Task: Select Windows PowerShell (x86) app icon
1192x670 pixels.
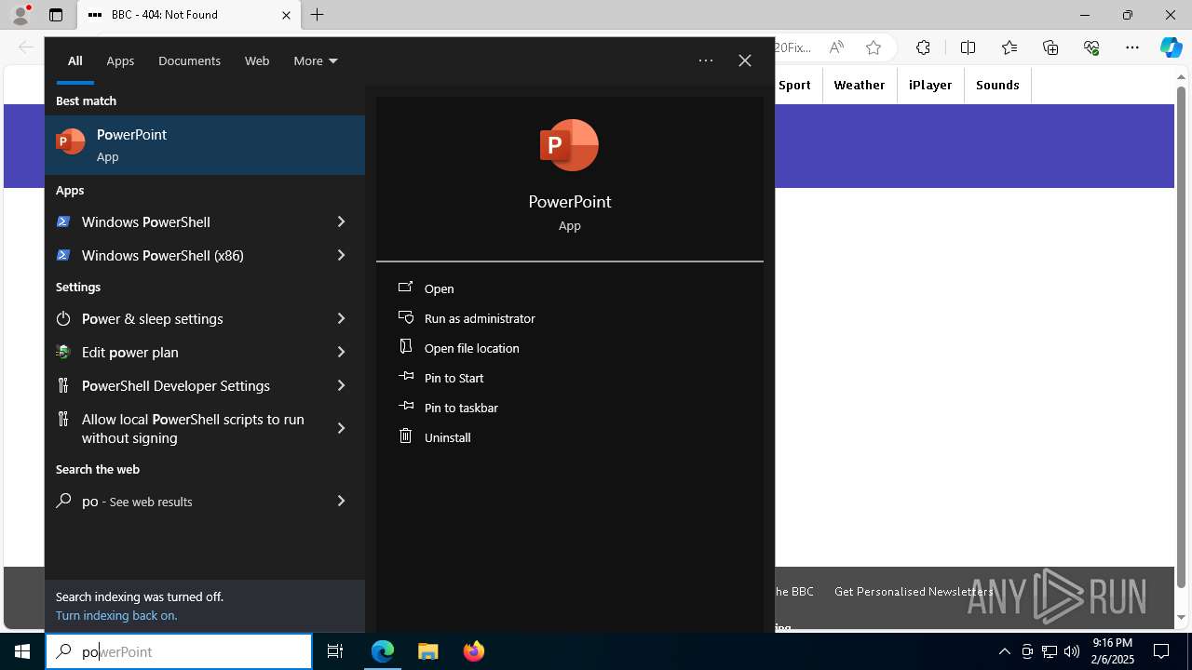Action: click(x=63, y=255)
